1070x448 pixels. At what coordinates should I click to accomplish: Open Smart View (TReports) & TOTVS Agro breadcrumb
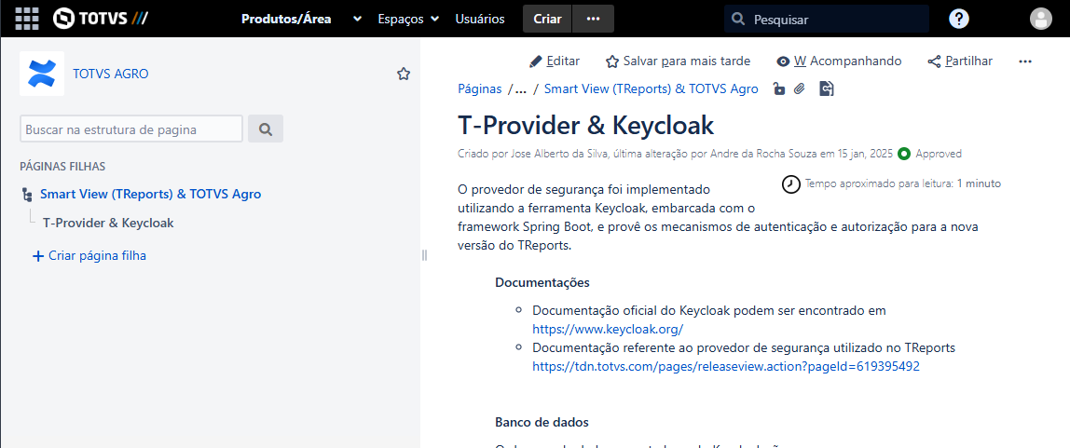(651, 88)
